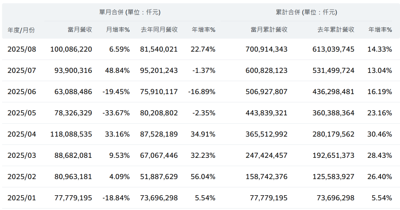Click the 年度/月份 column header
Screen dimensions: 400x210
[21, 30]
